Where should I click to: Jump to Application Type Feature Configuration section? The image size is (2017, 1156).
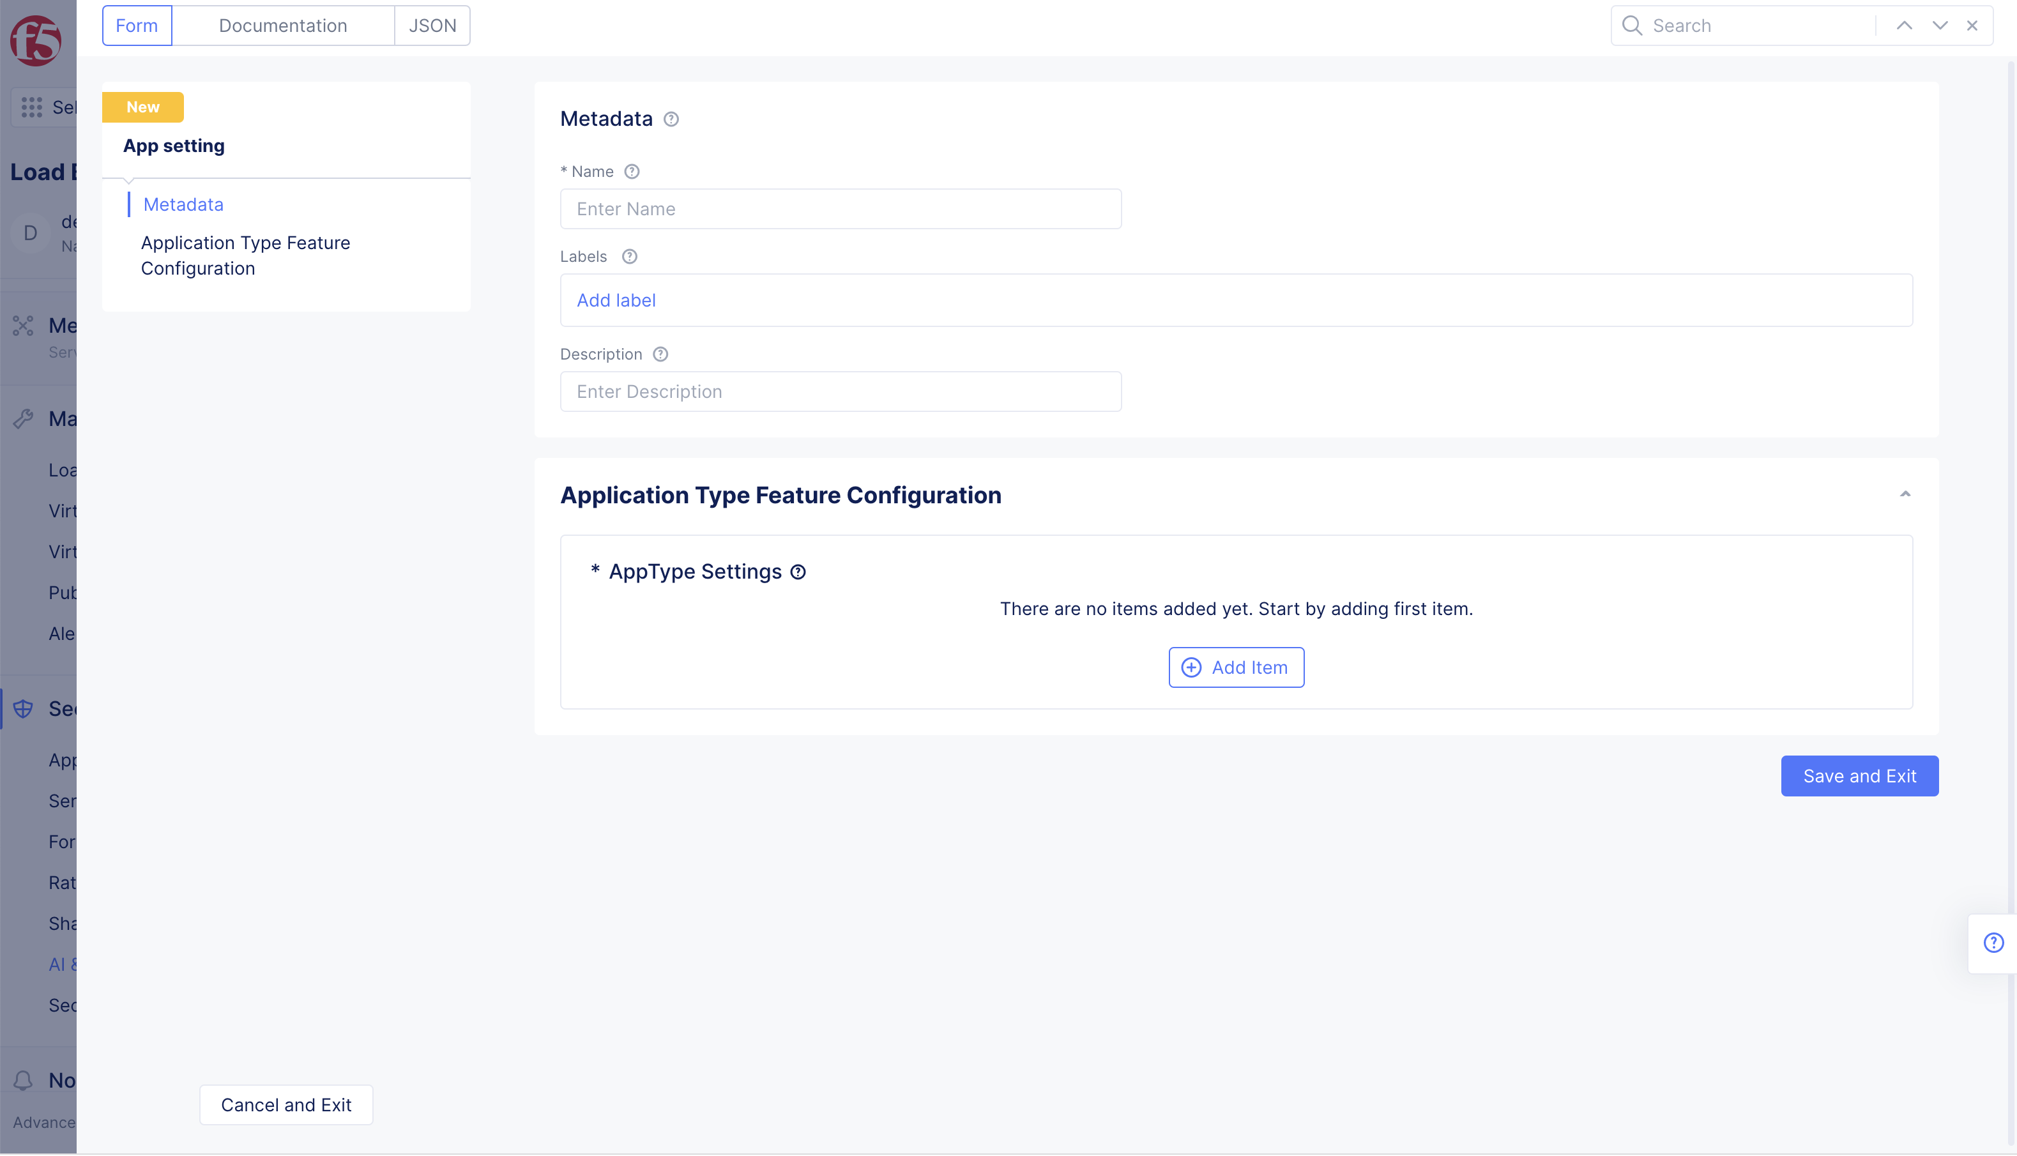tap(245, 255)
